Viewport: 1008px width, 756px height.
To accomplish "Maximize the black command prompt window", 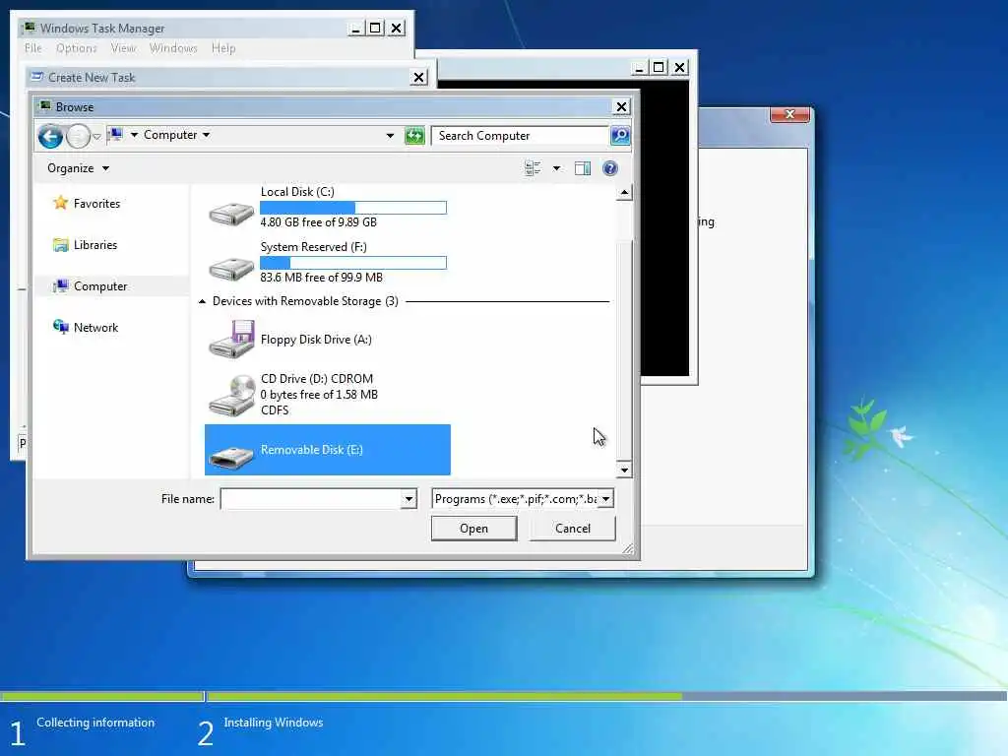I will click(659, 67).
